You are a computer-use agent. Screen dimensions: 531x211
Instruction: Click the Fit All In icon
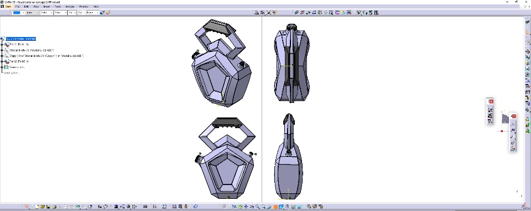tap(240, 206)
